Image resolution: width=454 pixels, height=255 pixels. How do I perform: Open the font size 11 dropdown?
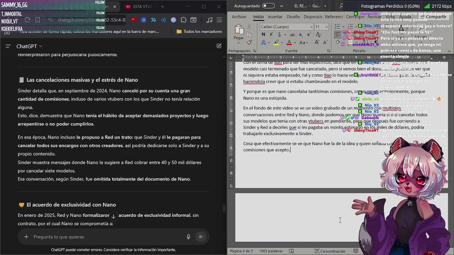click(326, 27)
